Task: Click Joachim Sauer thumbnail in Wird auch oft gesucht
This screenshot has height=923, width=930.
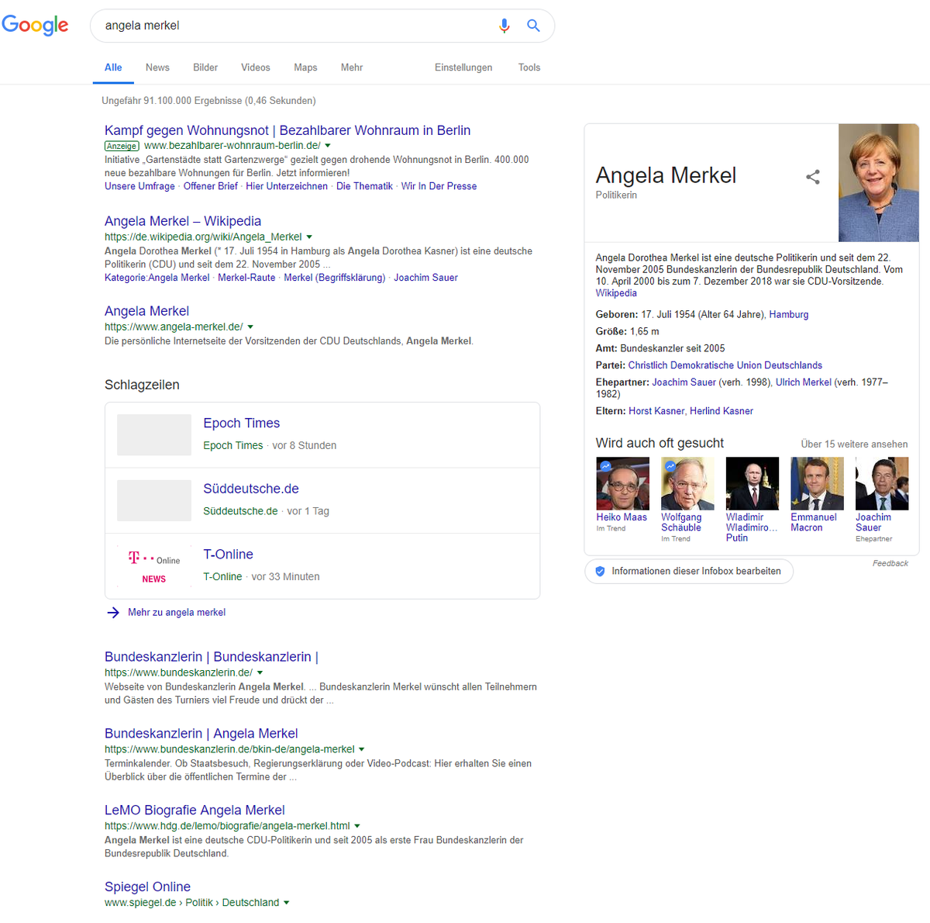Action: [882, 483]
